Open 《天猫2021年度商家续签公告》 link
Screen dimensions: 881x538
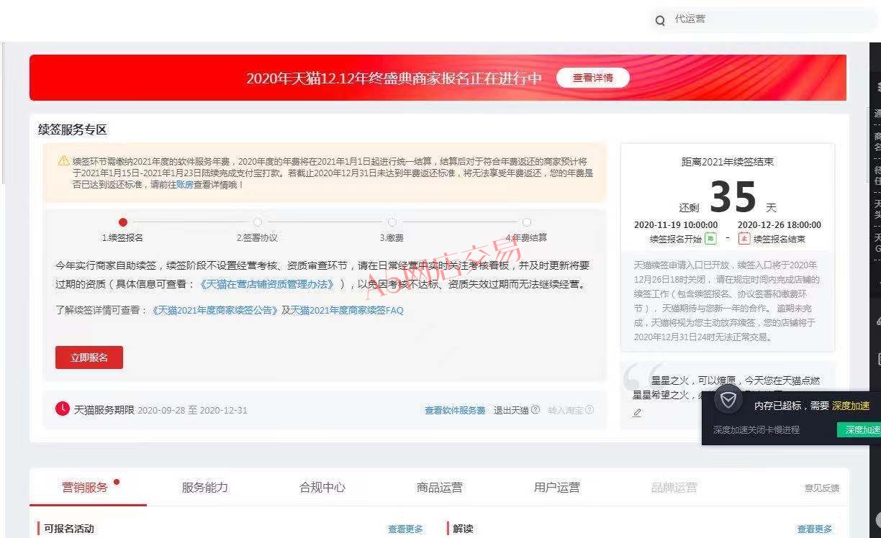point(214,311)
